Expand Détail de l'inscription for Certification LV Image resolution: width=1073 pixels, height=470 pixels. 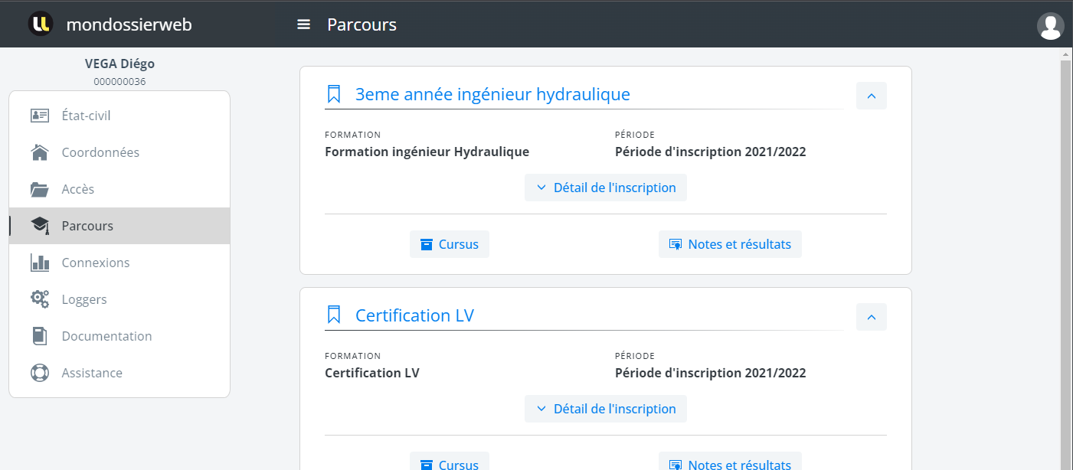(605, 409)
